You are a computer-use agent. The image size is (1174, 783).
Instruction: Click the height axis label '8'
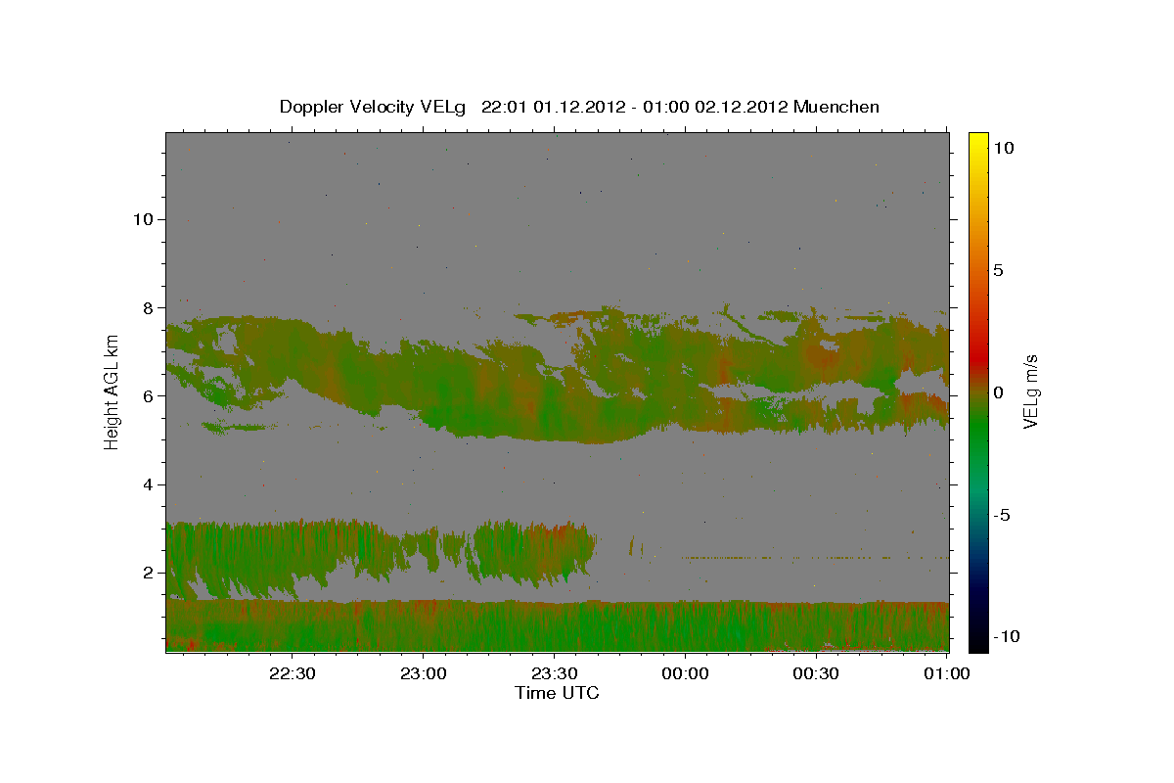[147, 307]
